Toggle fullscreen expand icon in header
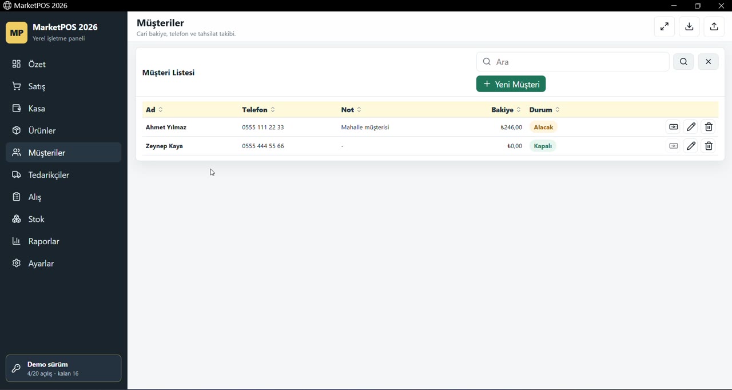This screenshot has height=390, width=732. (x=665, y=27)
